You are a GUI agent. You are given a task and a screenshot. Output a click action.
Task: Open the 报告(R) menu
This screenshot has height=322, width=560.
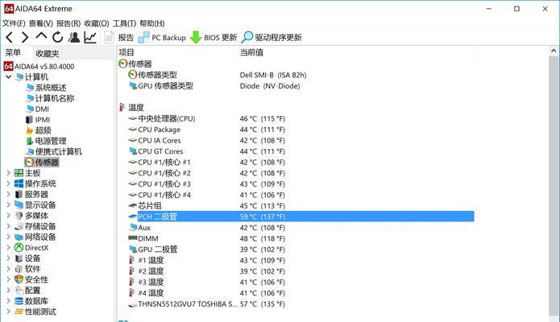coord(68,23)
